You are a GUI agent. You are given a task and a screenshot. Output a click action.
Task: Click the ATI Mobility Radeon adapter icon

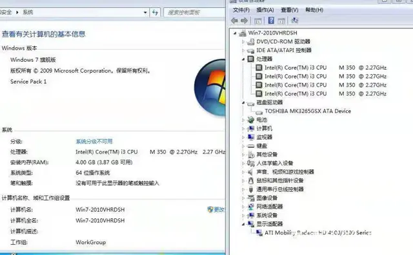tap(259, 232)
